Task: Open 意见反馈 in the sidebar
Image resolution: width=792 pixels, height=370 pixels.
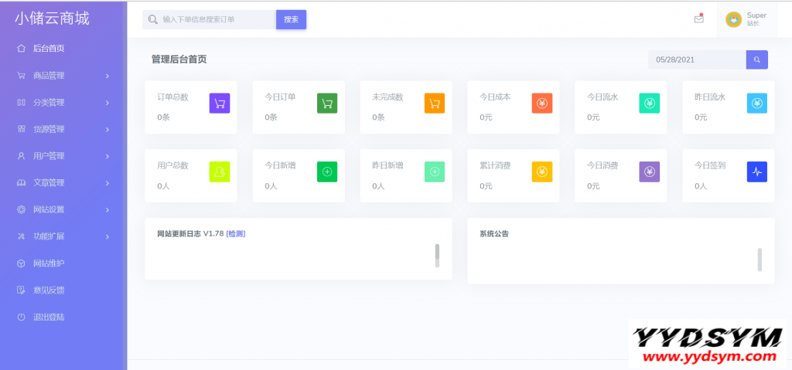Action: (x=48, y=290)
